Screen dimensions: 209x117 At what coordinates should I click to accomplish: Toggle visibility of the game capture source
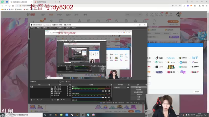(67, 95)
